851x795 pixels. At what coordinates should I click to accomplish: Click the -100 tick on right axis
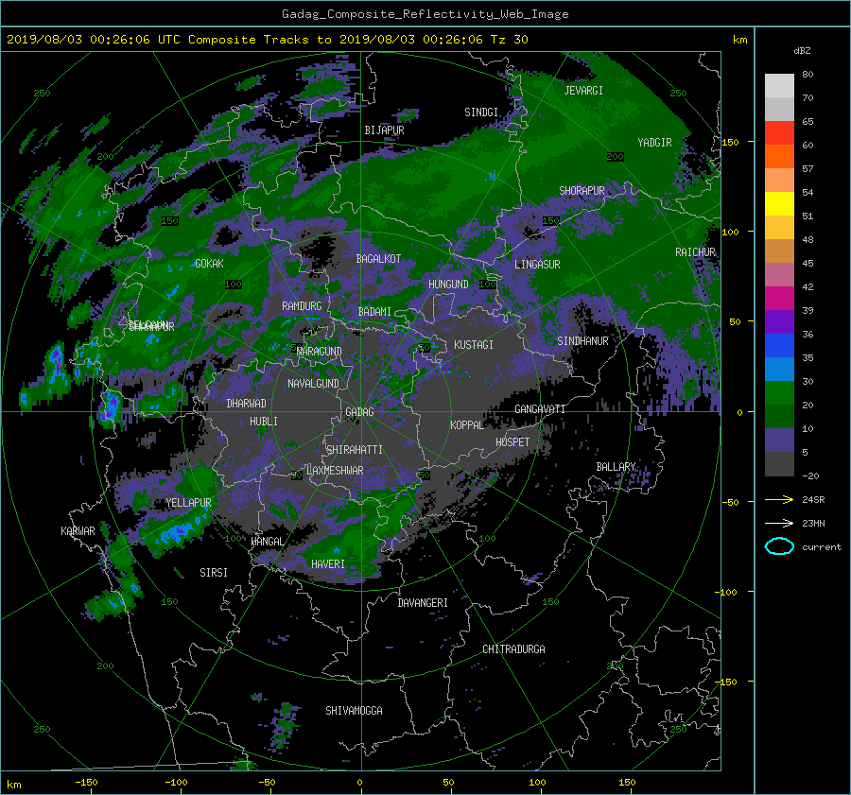click(728, 592)
